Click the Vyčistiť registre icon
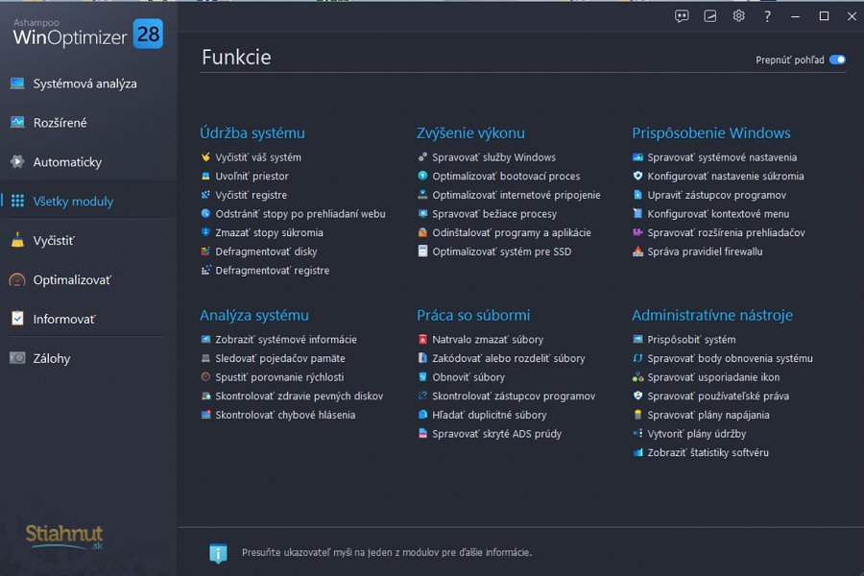Image resolution: width=864 pixels, height=576 pixels. pos(205,195)
